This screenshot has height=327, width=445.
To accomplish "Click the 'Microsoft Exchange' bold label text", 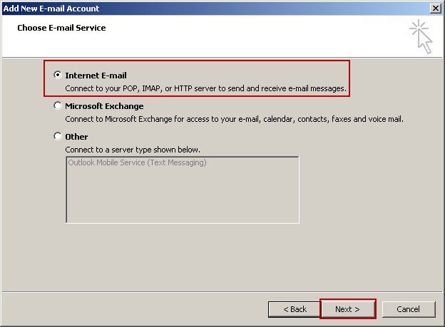I will pyautogui.click(x=104, y=106).
